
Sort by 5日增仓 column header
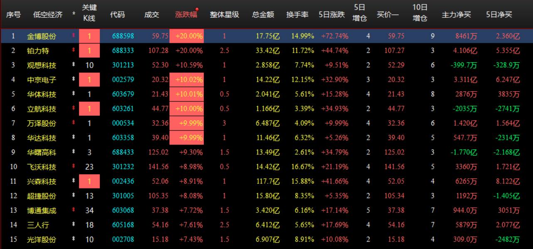pos(360,13)
